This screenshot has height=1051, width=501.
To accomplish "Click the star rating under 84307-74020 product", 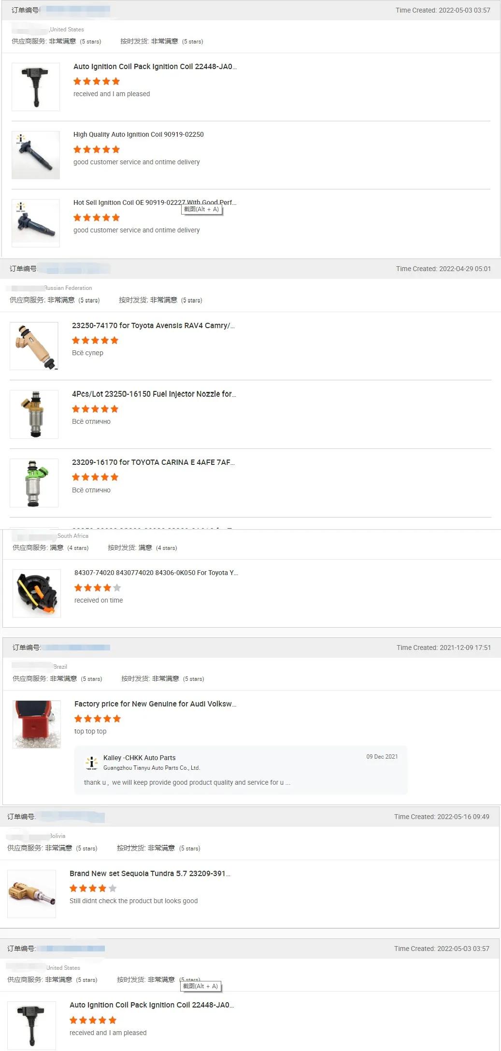I will coord(98,588).
